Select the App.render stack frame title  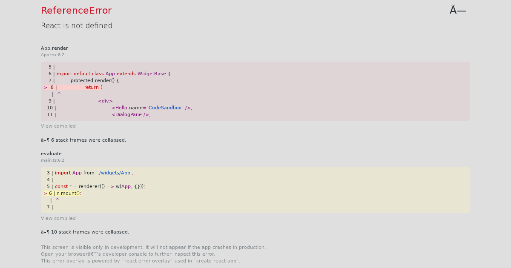54,48
